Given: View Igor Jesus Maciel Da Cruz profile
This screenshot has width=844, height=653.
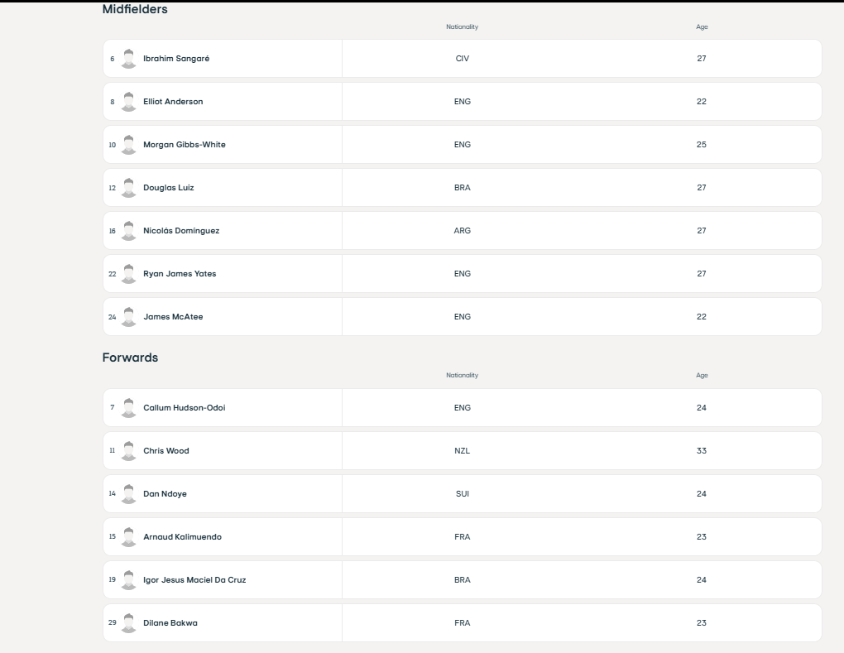Looking at the screenshot, I should click(x=194, y=580).
